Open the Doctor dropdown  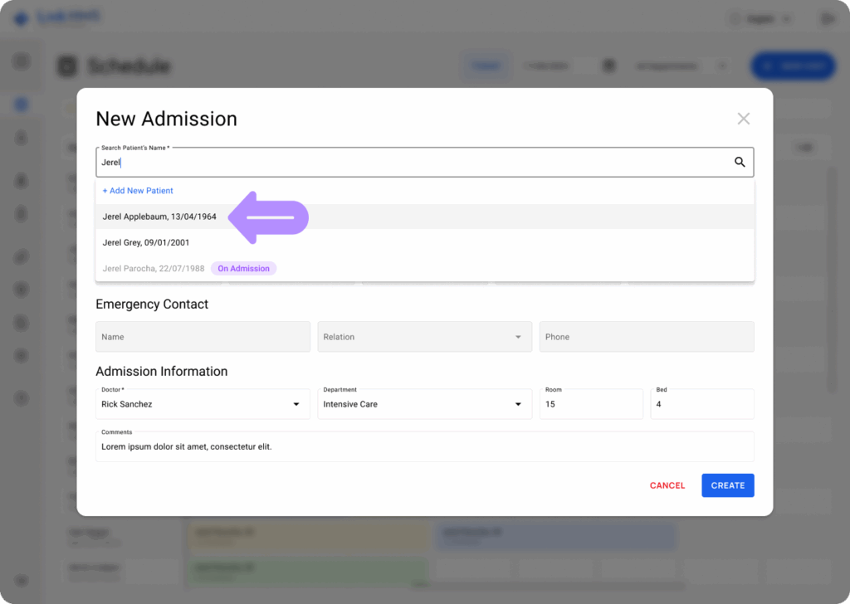click(203, 404)
